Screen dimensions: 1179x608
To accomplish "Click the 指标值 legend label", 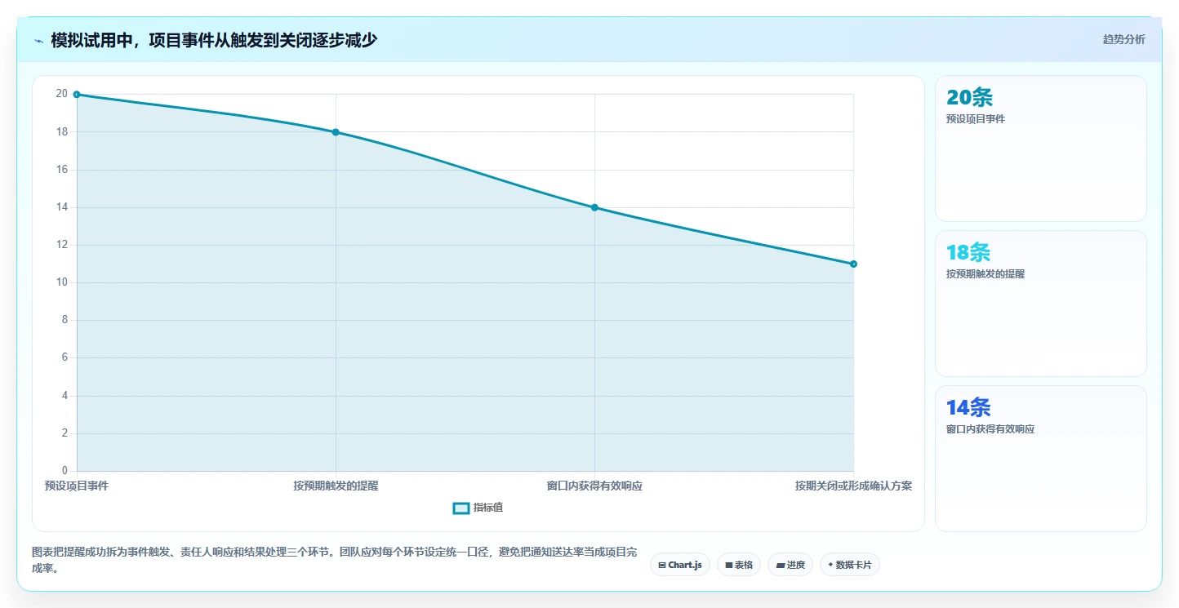I will click(x=488, y=508).
